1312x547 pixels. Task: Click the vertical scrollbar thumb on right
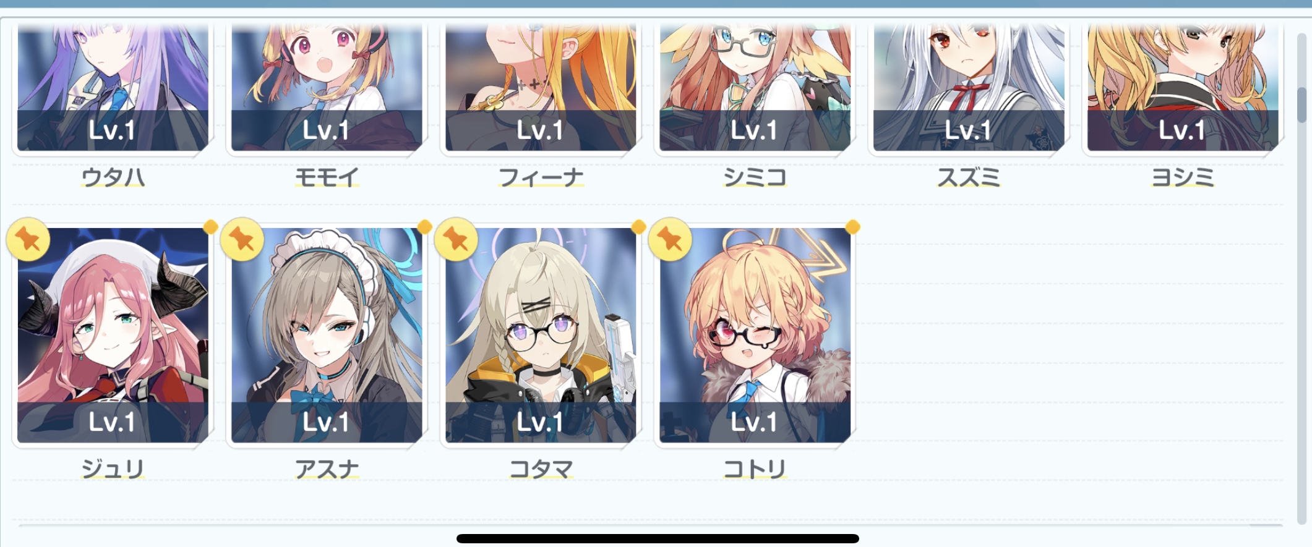(x=1301, y=104)
